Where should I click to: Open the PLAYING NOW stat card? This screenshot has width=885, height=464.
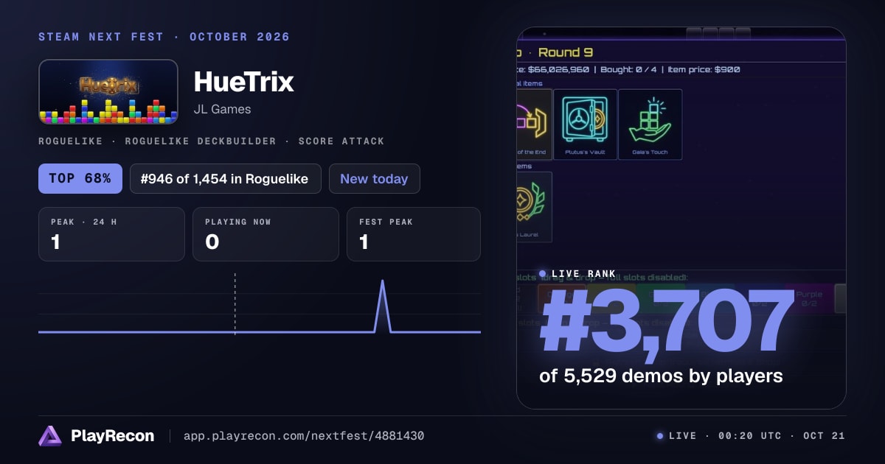coord(265,234)
